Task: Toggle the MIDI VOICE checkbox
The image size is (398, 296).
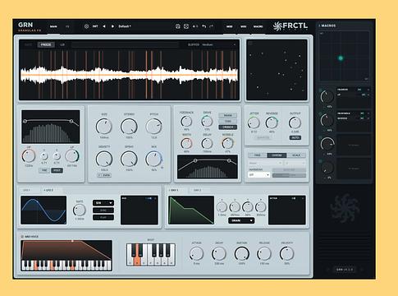Action: [x=22, y=237]
